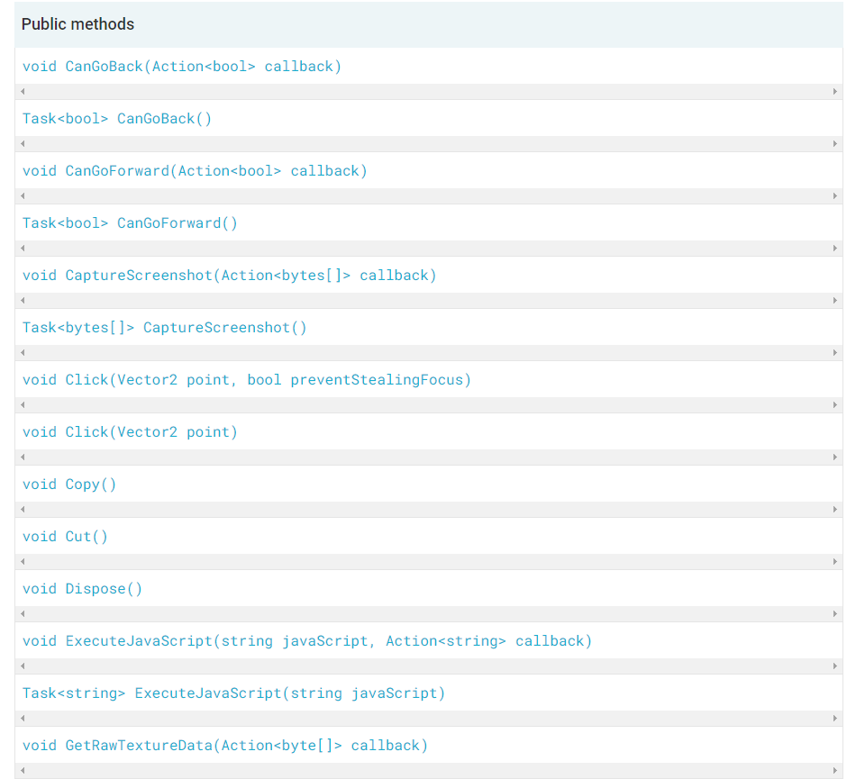Click right scroll arrow under Task<bytes[]> CaptureScreenshot()
Viewport: 856px width, 779px height.
(x=834, y=353)
